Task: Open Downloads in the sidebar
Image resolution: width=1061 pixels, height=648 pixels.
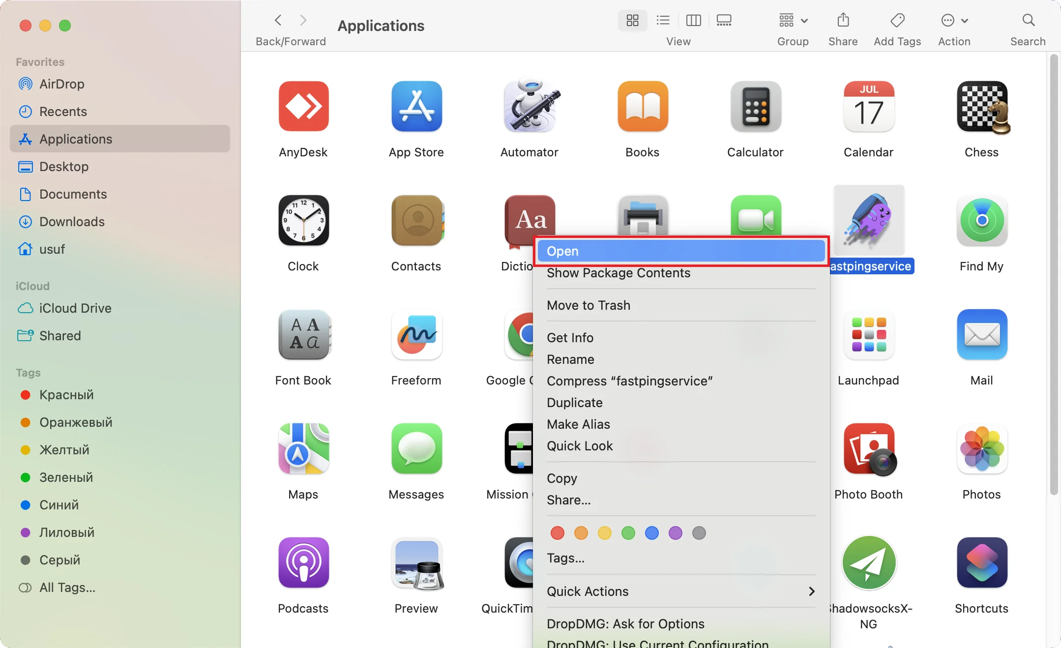Action: (72, 222)
